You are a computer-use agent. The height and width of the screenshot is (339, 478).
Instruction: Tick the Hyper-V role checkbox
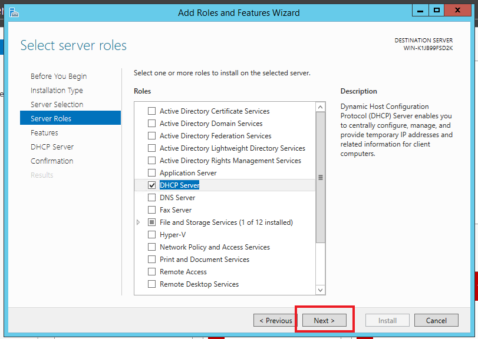[x=152, y=235]
